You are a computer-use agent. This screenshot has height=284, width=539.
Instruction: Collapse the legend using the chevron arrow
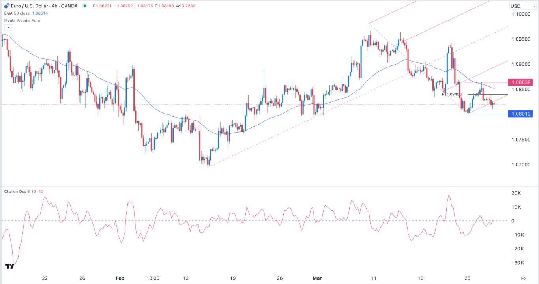8,28
